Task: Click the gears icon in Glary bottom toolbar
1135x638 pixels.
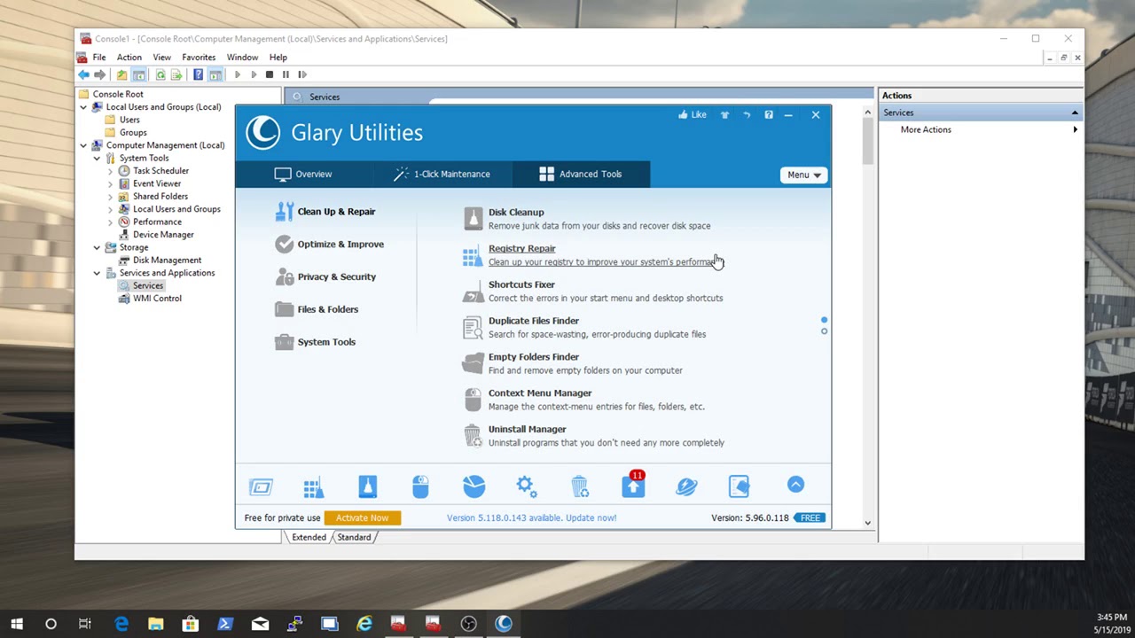Action: pyautogui.click(x=526, y=486)
